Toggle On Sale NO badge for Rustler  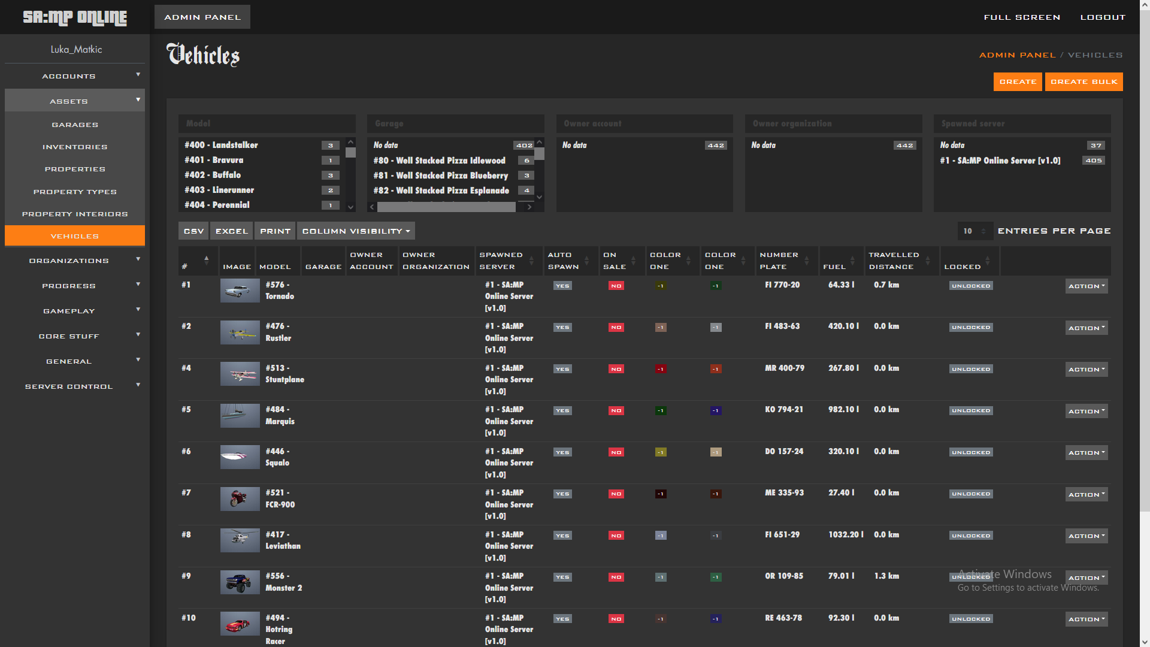[x=616, y=327]
